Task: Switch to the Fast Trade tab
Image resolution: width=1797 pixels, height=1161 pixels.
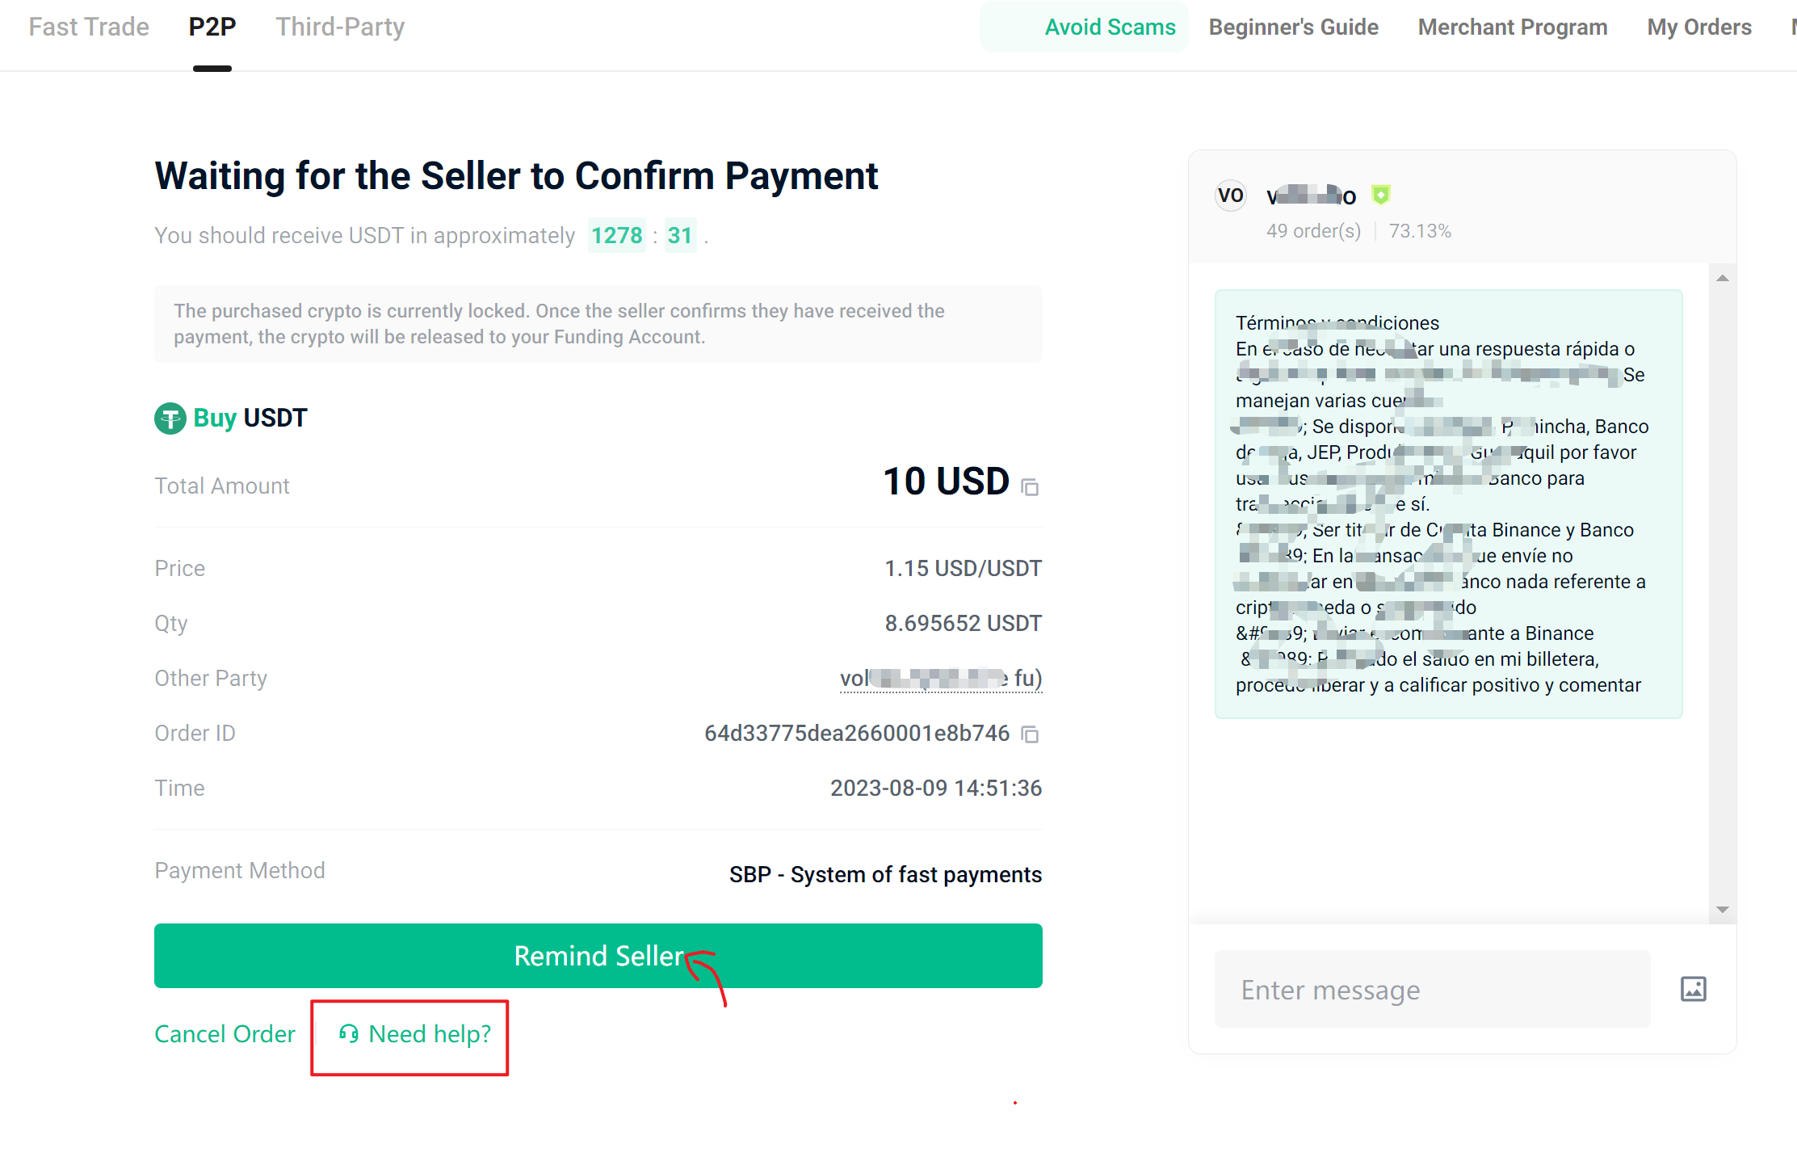Action: (89, 27)
